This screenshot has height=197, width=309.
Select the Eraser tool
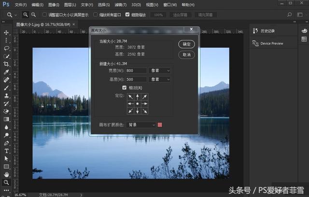point(6,111)
